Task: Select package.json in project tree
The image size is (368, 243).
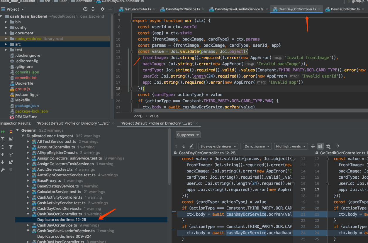Action: [27, 106]
